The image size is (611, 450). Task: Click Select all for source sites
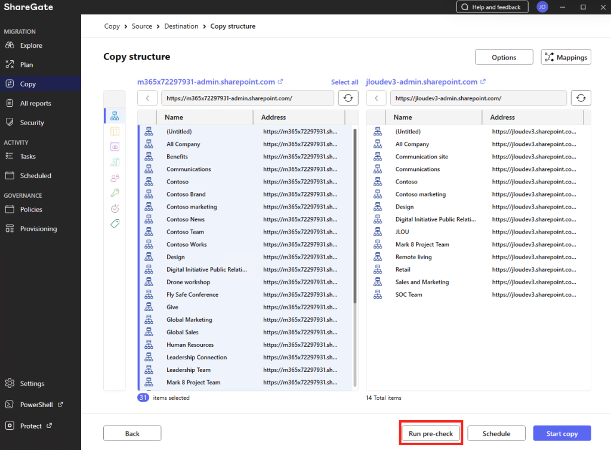tap(344, 82)
